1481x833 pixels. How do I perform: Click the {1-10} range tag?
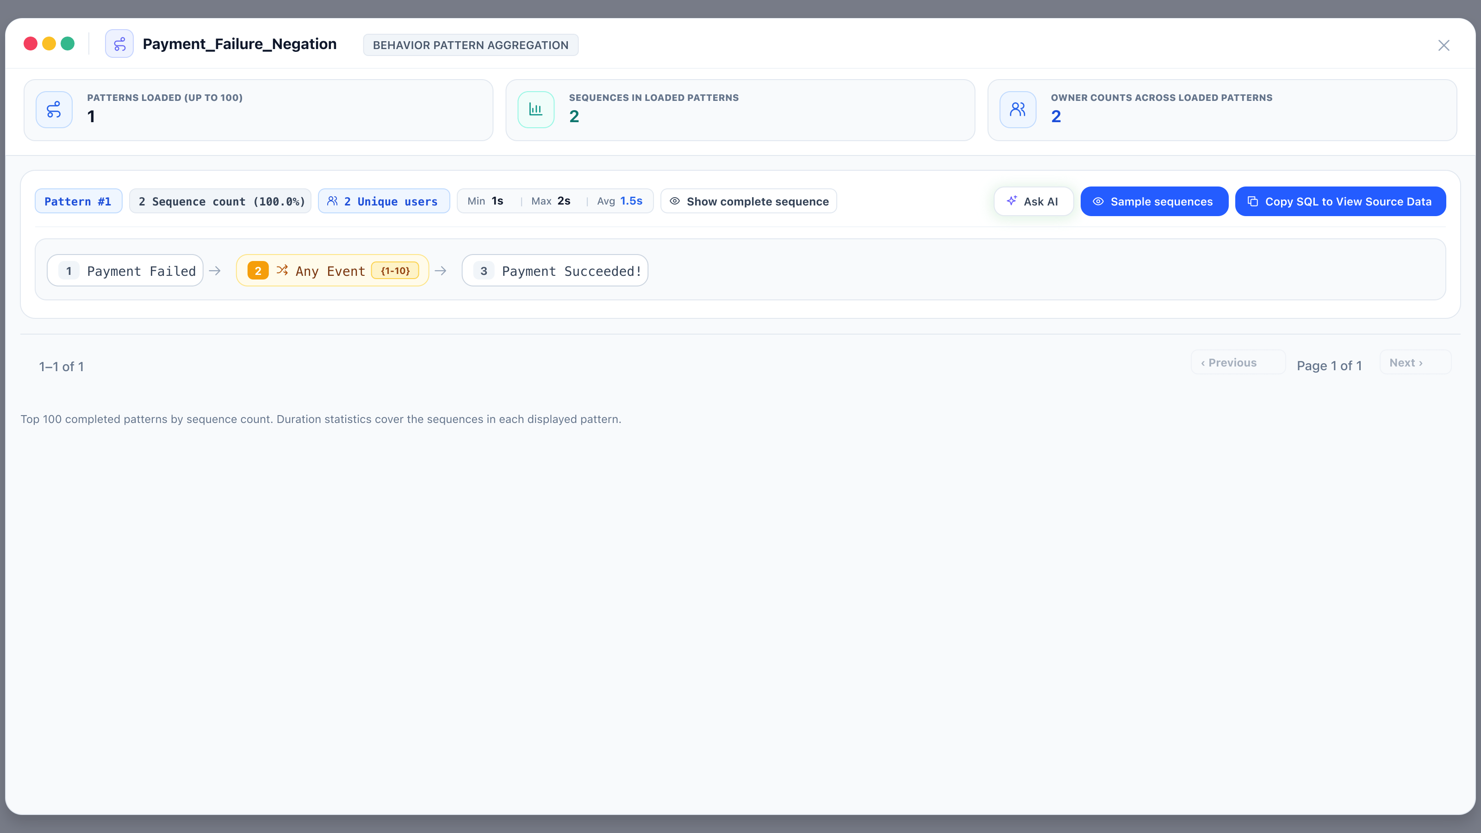coord(395,270)
